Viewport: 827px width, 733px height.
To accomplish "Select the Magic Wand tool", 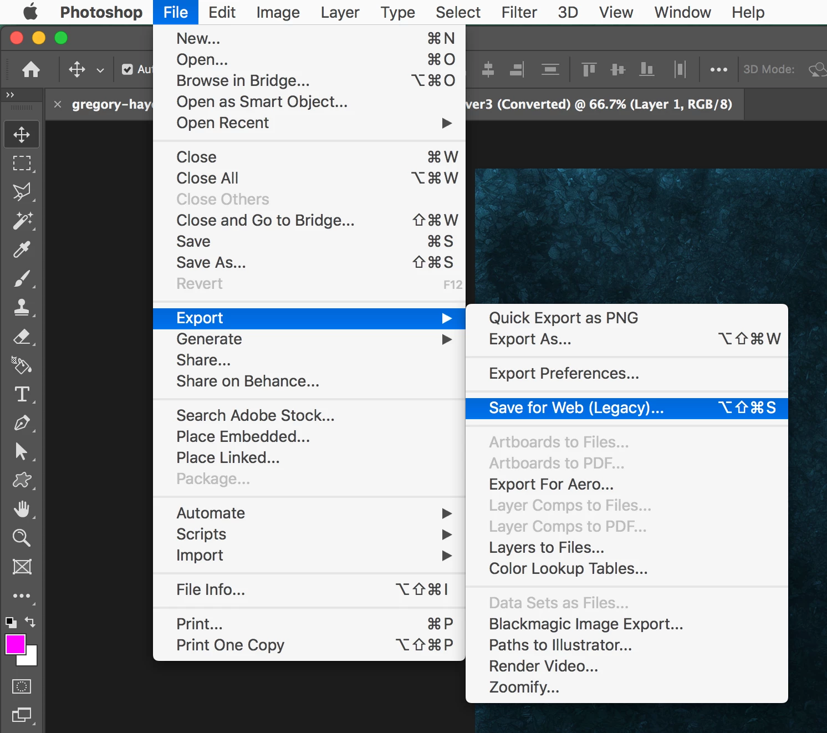I will (22, 221).
